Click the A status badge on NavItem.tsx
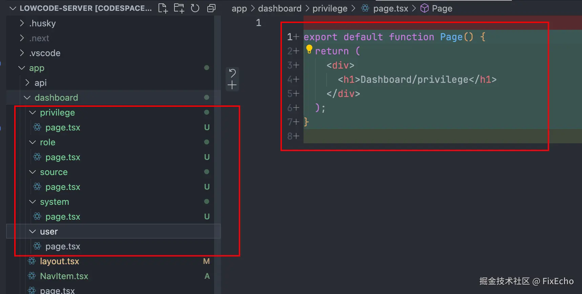Image resolution: width=582 pixels, height=294 pixels. click(207, 276)
